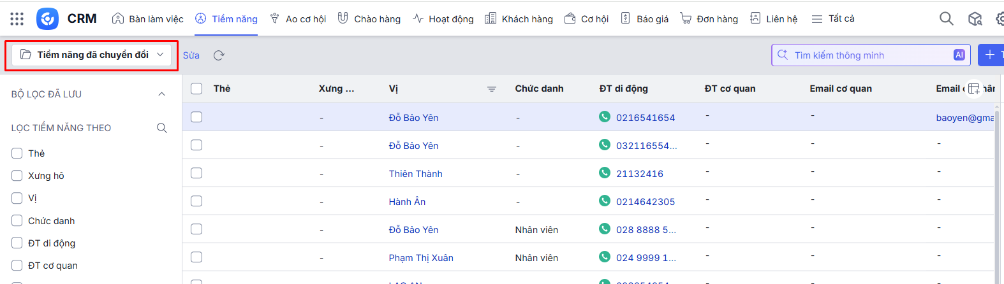
Task: Open the Thiên Thành lead link
Action: pos(415,174)
